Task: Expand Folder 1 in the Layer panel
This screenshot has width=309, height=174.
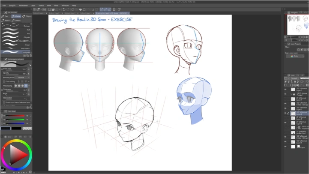Action: [x=291, y=94]
